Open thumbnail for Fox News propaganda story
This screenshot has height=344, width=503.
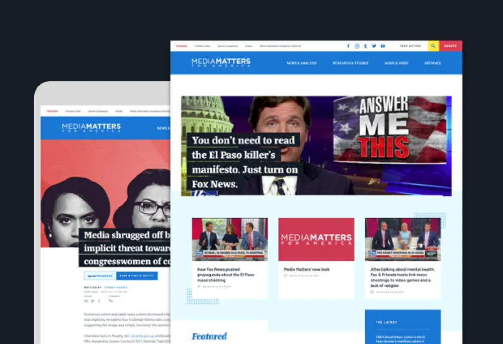(230, 239)
